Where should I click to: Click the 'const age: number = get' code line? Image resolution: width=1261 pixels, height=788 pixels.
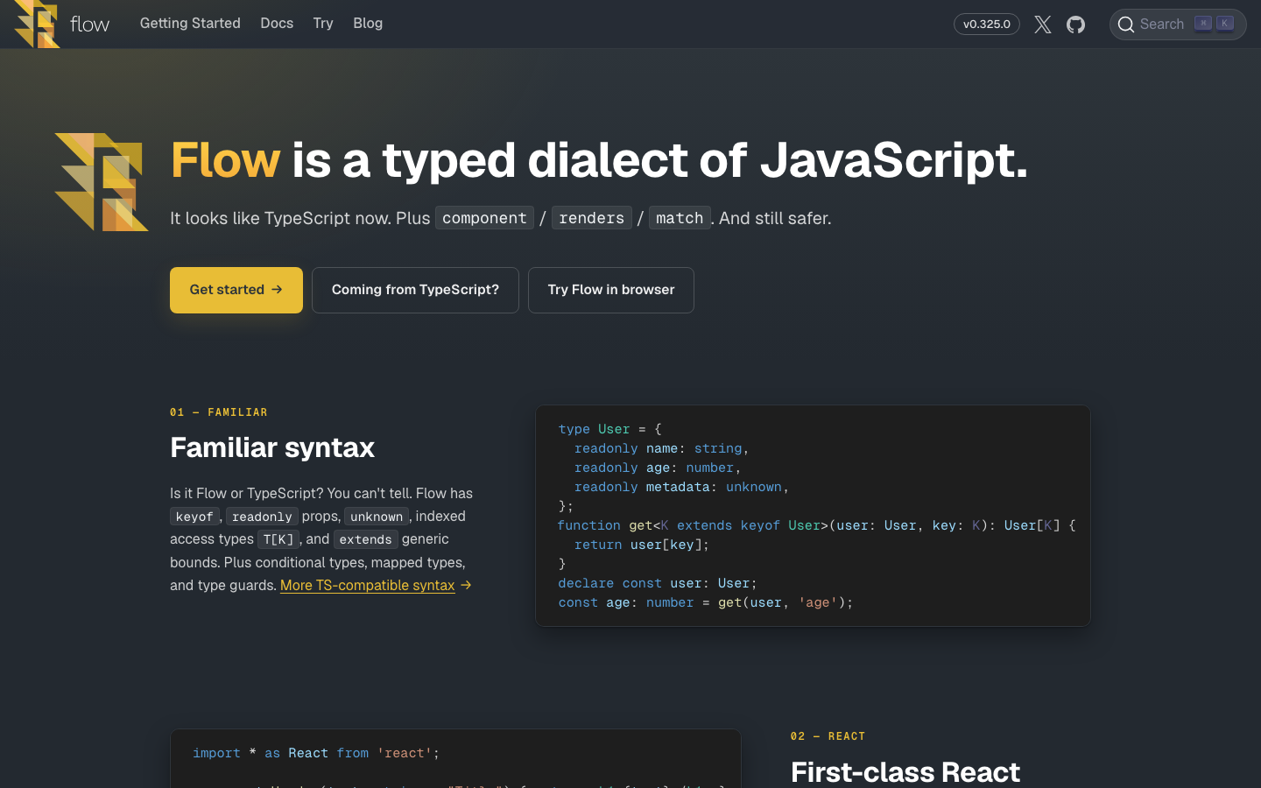pyautogui.click(x=706, y=602)
